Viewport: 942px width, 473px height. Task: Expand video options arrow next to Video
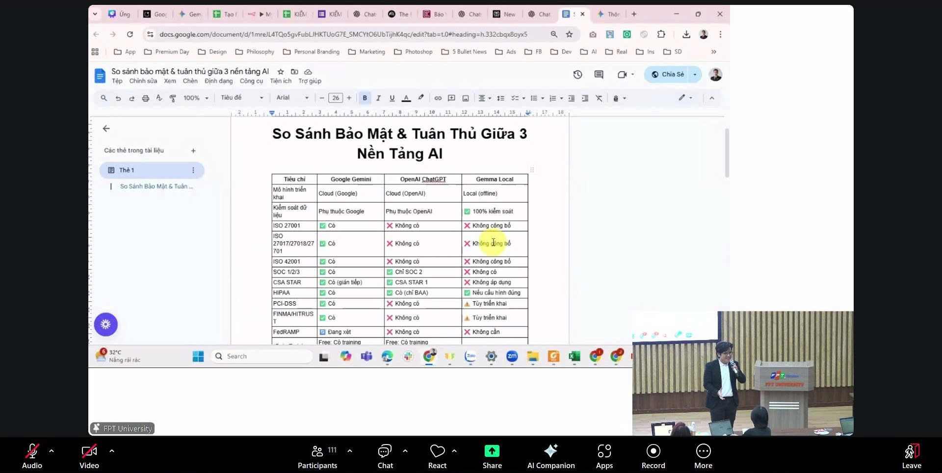pos(111,450)
